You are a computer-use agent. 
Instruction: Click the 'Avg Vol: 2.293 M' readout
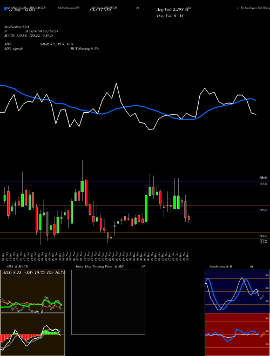point(172,10)
